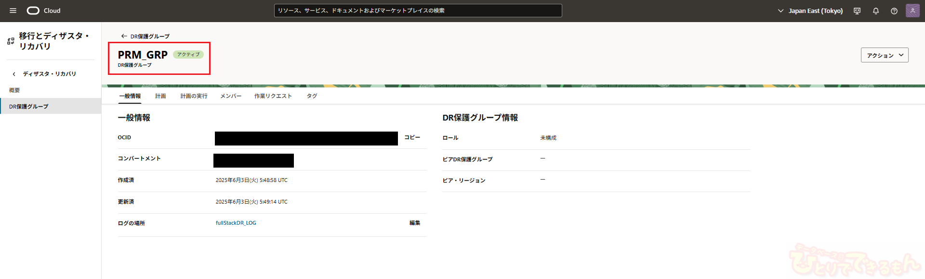Open the 計画の実行 tab
925x279 pixels.
pos(194,96)
